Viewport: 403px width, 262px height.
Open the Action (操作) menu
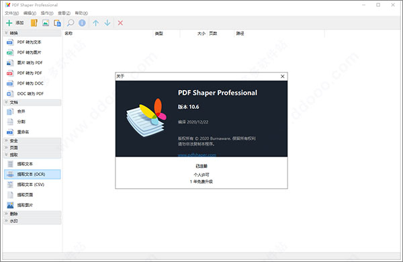(x=47, y=13)
